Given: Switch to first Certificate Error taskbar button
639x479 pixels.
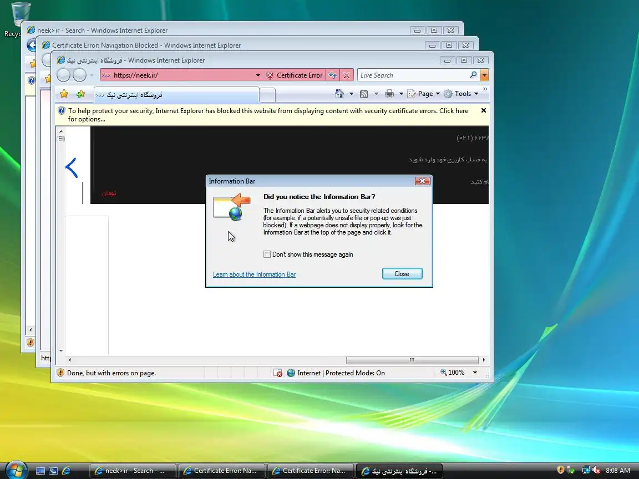Looking at the screenshot, I should coord(222,471).
